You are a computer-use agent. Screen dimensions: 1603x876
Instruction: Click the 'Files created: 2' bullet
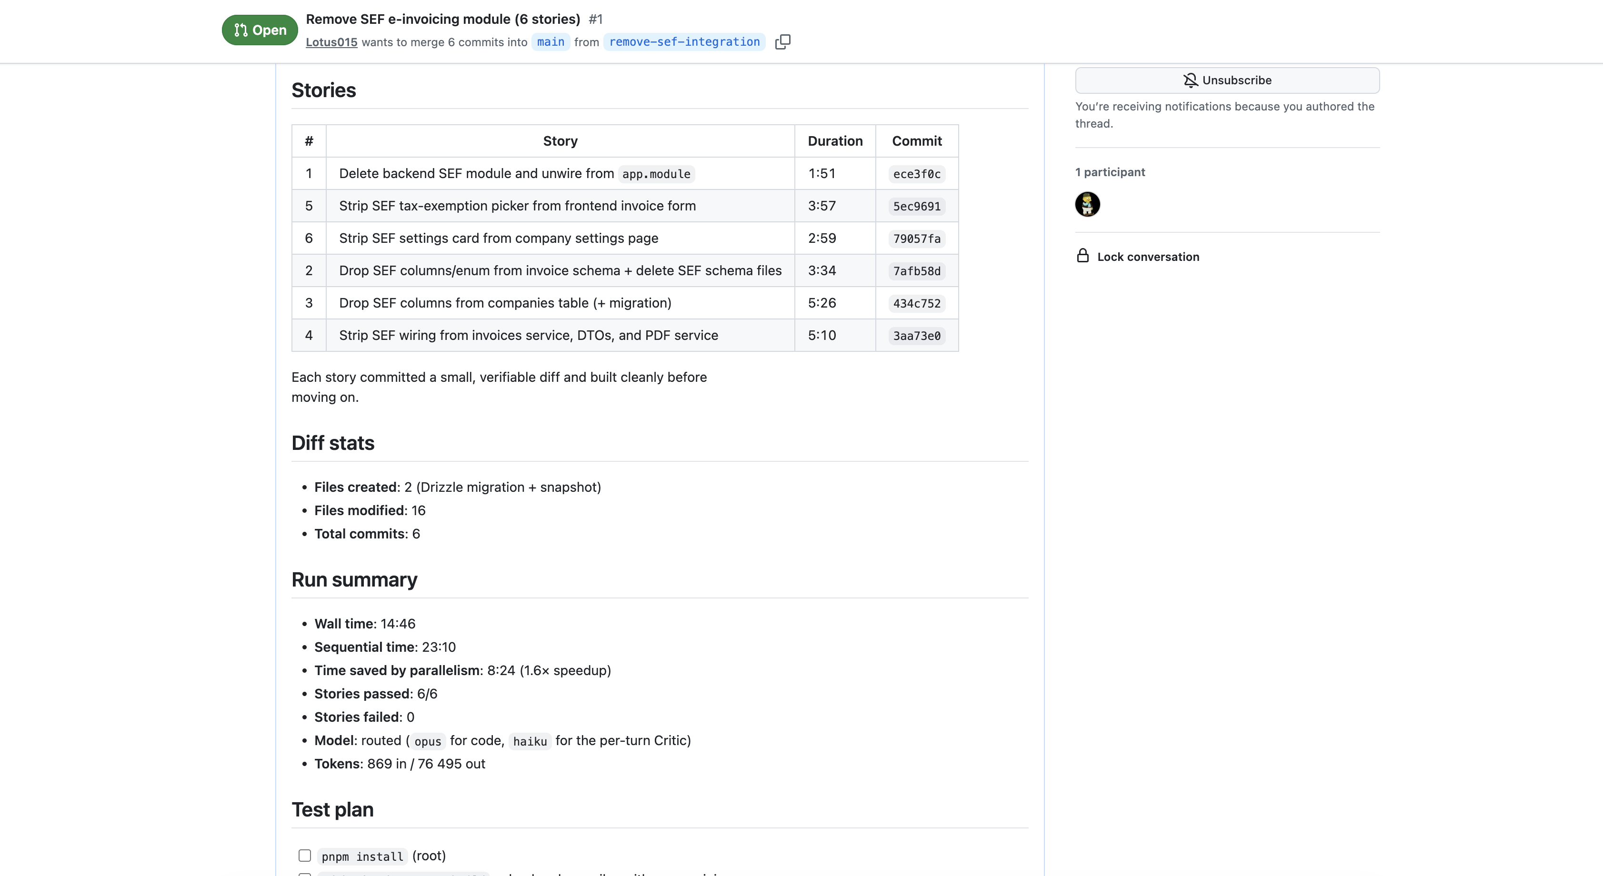tap(457, 487)
